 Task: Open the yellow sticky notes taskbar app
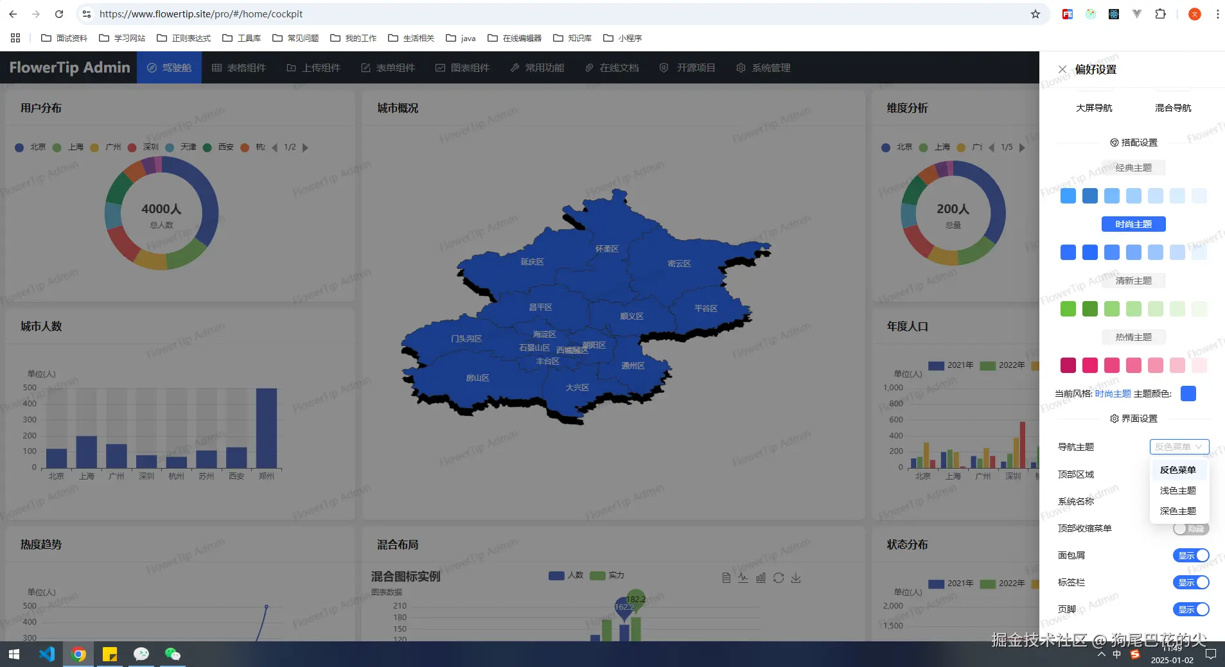coord(110,654)
